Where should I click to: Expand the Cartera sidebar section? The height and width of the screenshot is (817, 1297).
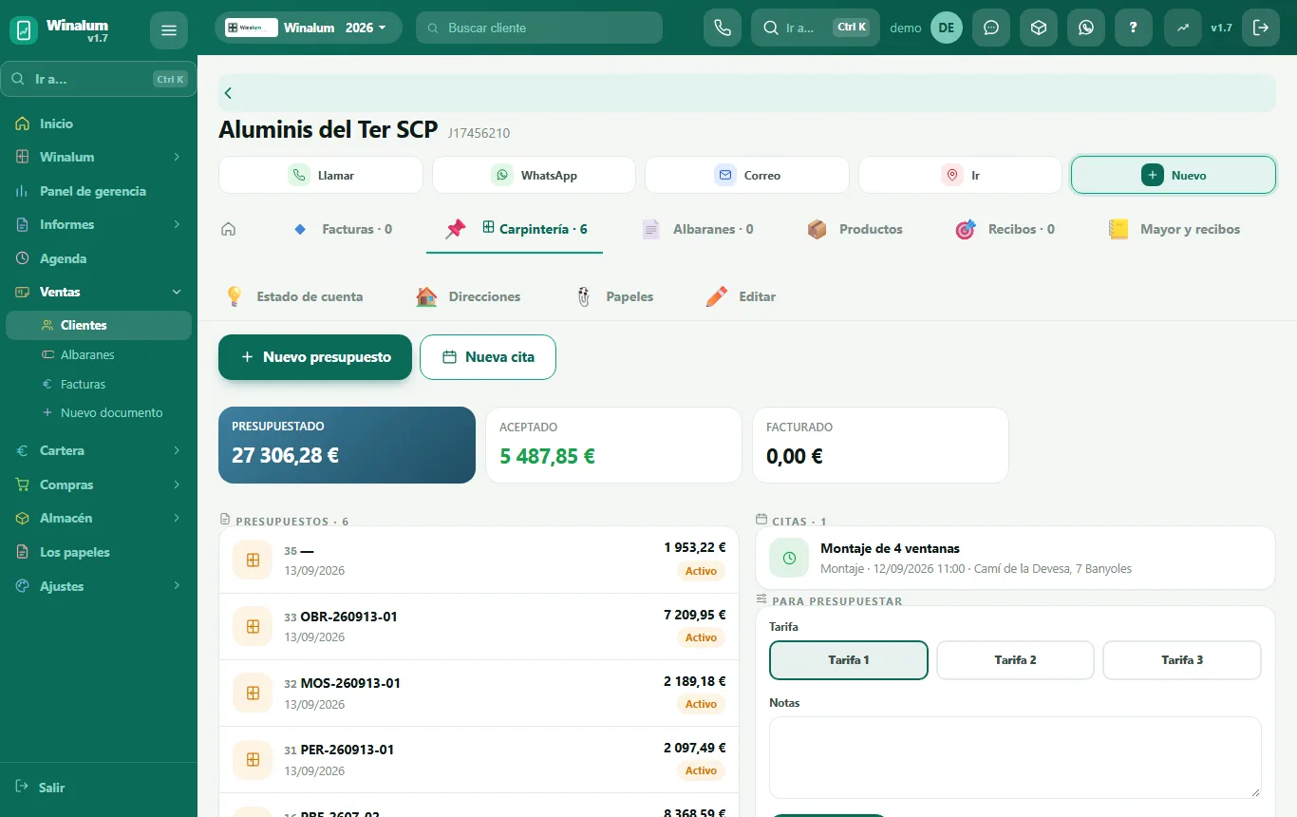click(x=99, y=450)
